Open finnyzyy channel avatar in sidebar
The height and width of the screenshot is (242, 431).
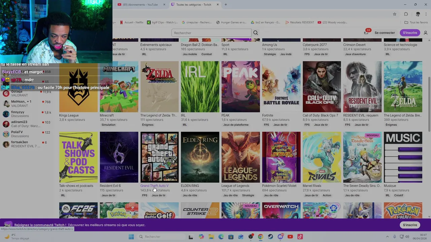click(6, 114)
